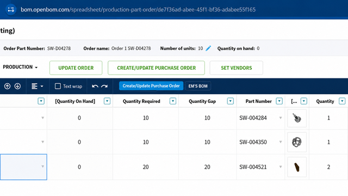Screen dimensions: 348x196
Task: Select Quantity Required cell in SW-004284 row
Action: 146,118
